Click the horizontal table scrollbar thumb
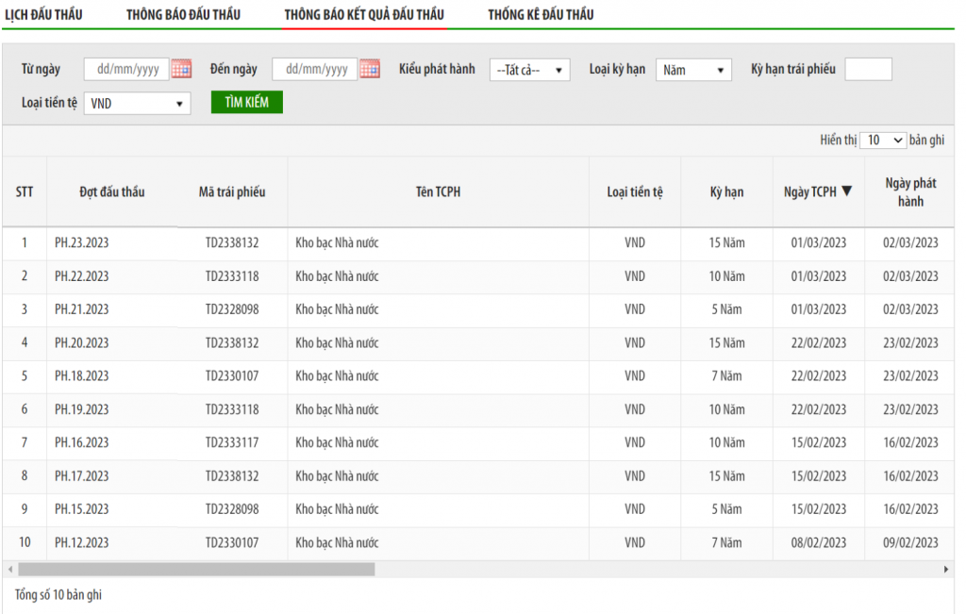This screenshot has height=614, width=966. tap(196, 570)
